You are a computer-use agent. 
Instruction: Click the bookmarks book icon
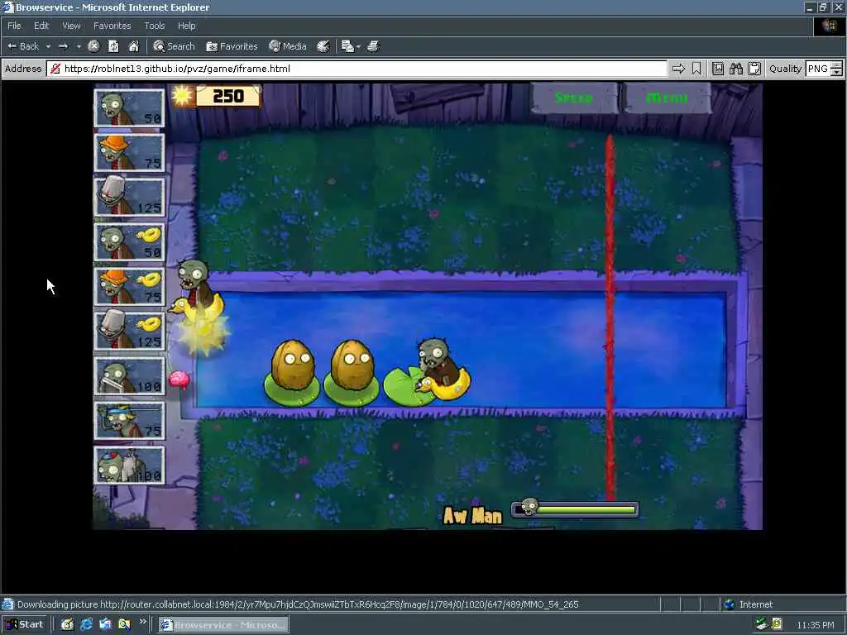pos(717,69)
